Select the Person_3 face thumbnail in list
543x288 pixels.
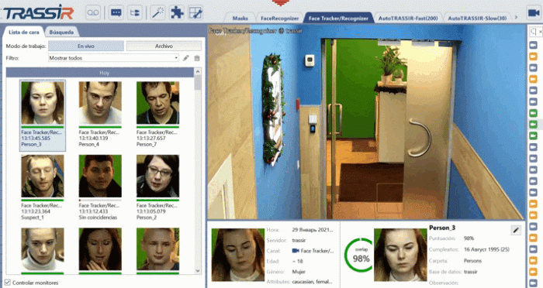pyautogui.click(x=43, y=103)
